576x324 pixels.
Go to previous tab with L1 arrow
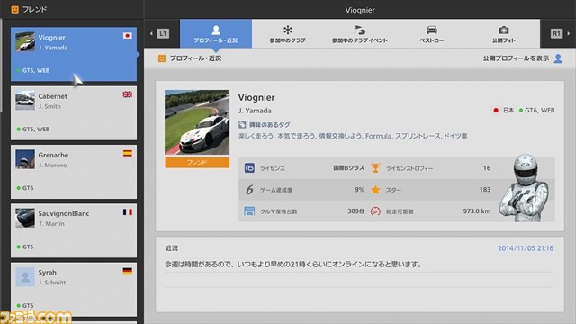point(160,34)
